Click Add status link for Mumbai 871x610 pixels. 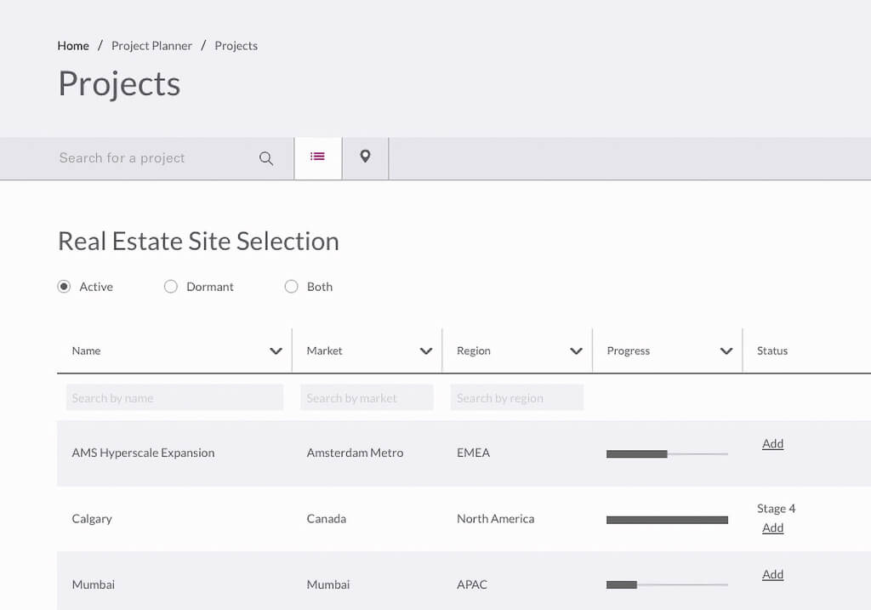coord(772,574)
